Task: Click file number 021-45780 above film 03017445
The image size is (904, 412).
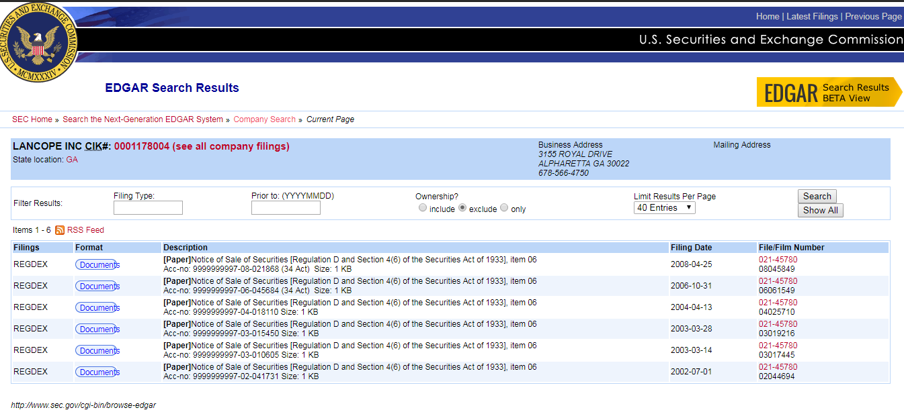Action: click(x=778, y=346)
